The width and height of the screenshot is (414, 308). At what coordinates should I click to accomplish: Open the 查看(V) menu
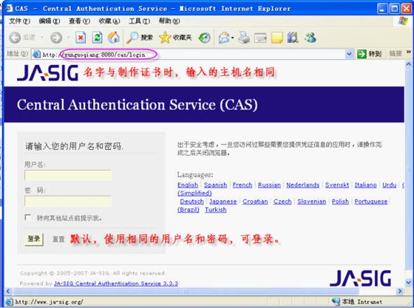pyautogui.click(x=79, y=21)
